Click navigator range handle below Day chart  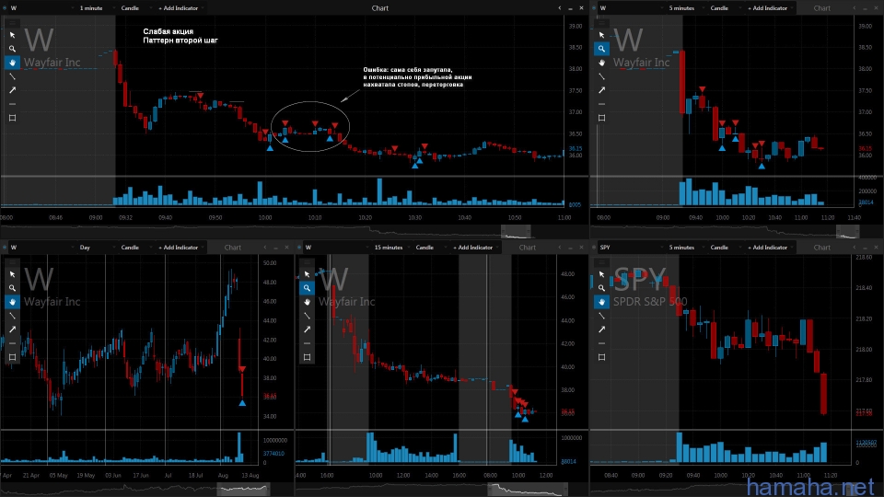point(243,489)
